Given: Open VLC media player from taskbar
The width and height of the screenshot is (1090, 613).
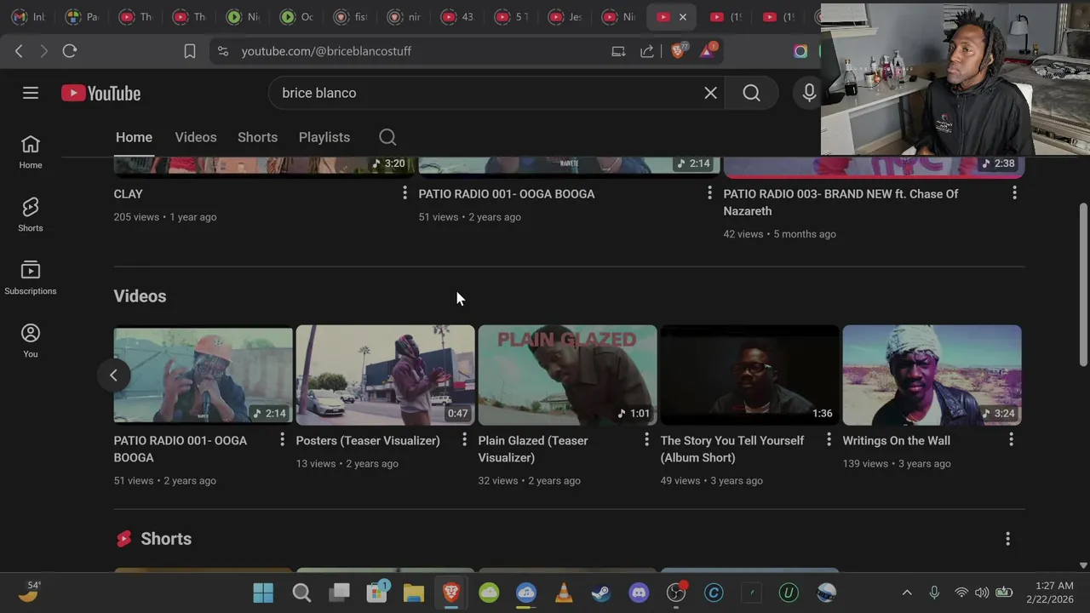Looking at the screenshot, I should 564,593.
